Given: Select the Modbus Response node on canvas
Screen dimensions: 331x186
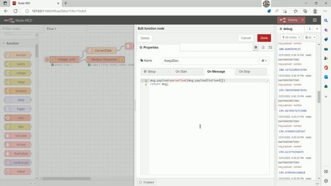Looking at the screenshot, I should point(106,60).
